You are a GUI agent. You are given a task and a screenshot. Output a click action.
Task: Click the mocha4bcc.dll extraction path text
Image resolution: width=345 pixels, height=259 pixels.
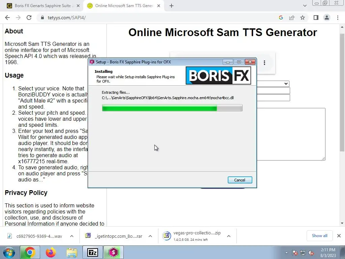point(168,98)
